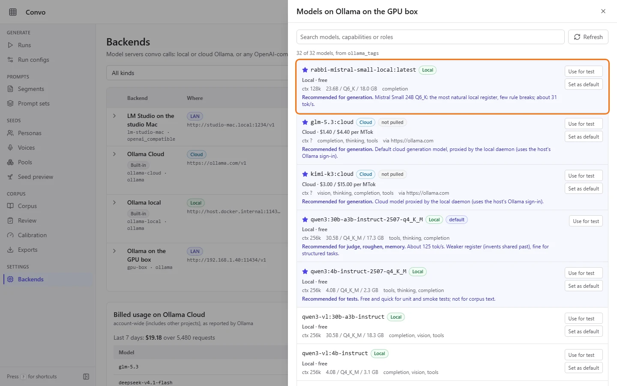Click star on rabbi-mistral-small-local model
Viewport: 617px width, 386px height.
(x=305, y=70)
